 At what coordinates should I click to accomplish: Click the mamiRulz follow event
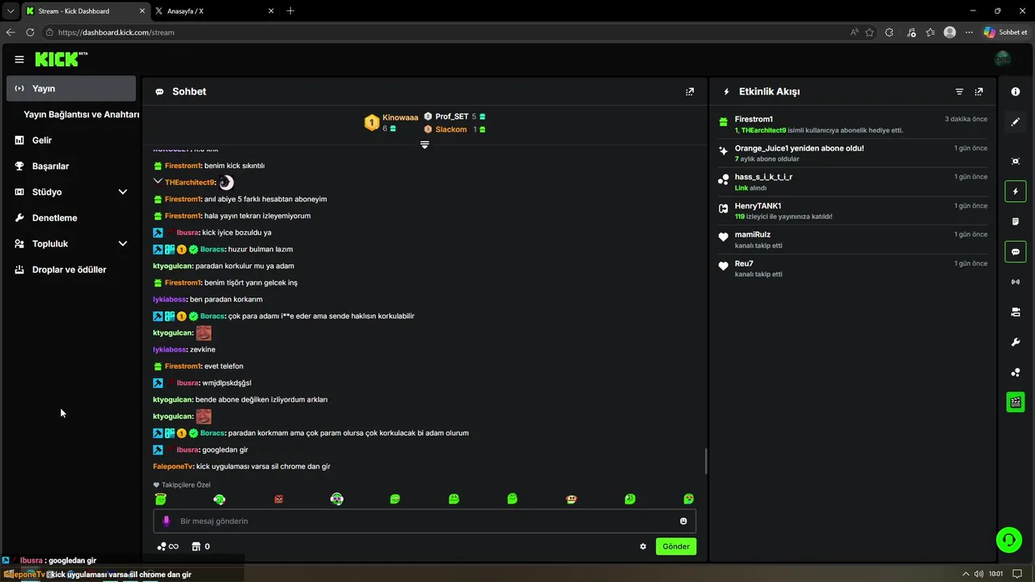pyautogui.click(x=853, y=239)
